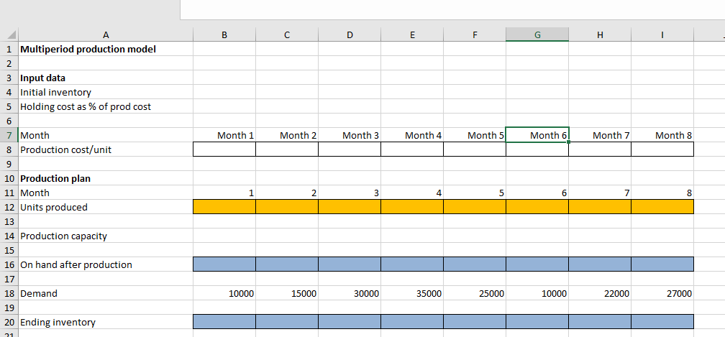The height and width of the screenshot is (337, 725).
Task: Click demand value 10000 under month 1
Action: pos(224,293)
